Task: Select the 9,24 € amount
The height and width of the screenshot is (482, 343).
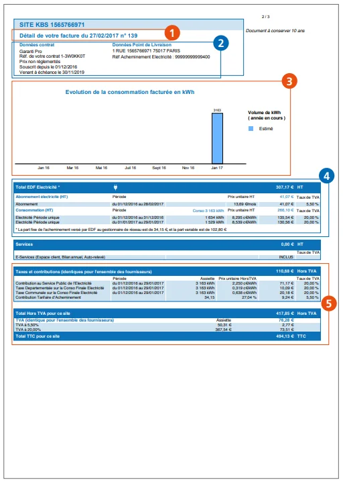Action: [x=287, y=297]
